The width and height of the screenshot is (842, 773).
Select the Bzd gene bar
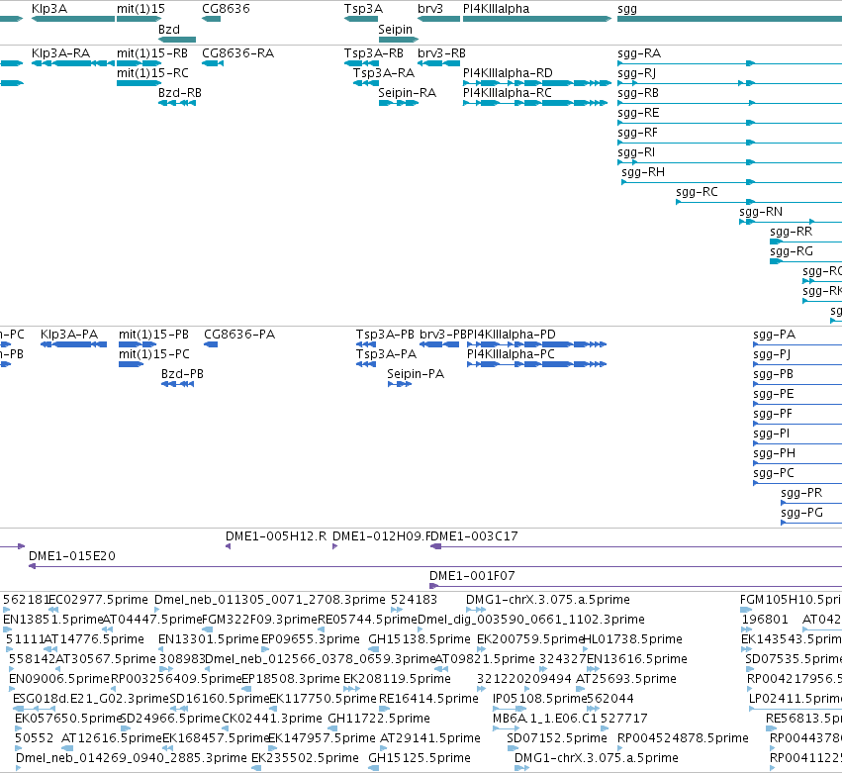177,40
